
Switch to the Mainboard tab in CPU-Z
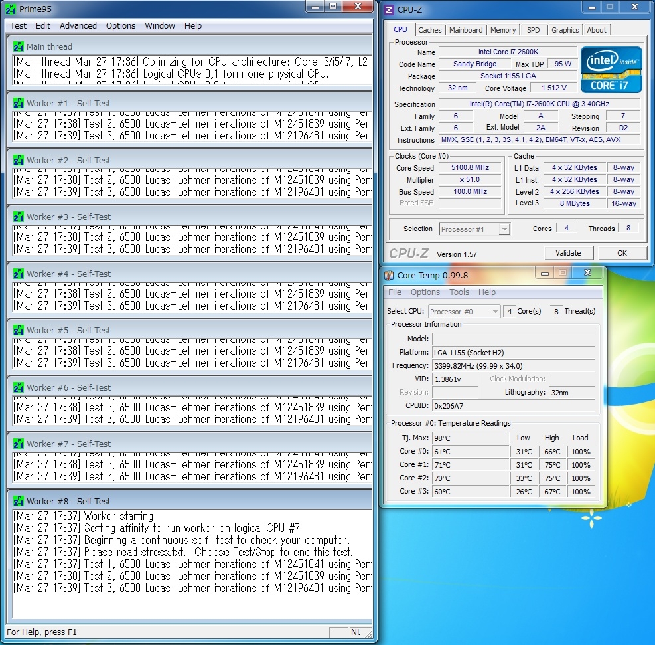click(466, 30)
